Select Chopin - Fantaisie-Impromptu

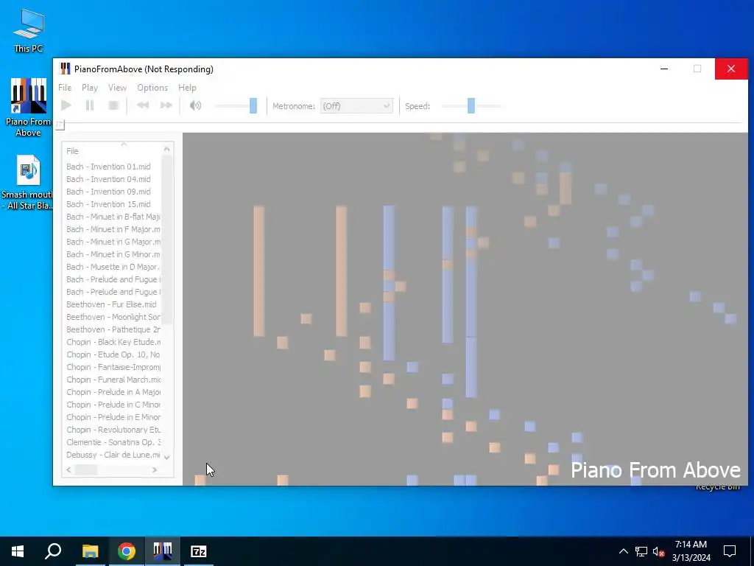pos(113,367)
